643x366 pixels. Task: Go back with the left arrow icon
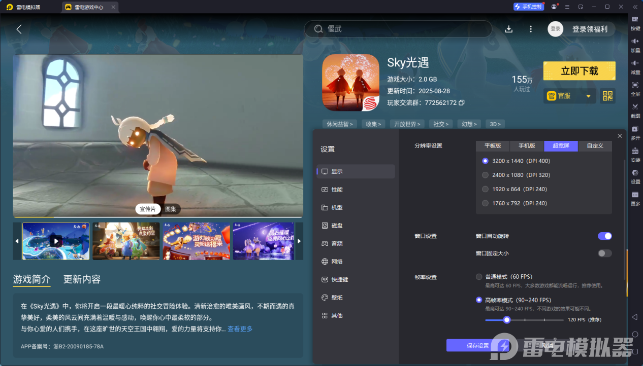[19, 29]
